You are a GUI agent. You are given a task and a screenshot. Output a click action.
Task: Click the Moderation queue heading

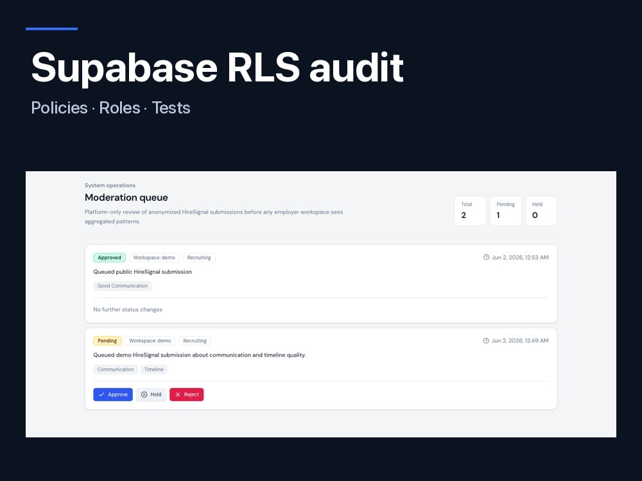tap(126, 198)
